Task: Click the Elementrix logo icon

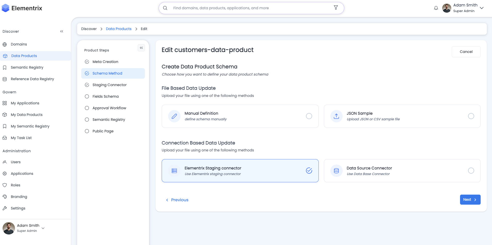Action: (x=5, y=8)
